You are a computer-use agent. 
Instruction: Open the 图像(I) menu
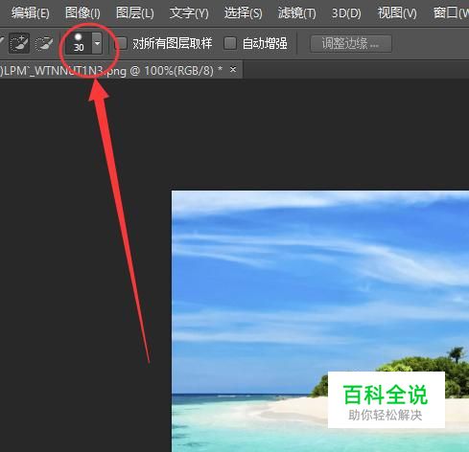coord(82,13)
